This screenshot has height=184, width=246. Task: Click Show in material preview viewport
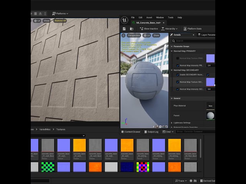point(156,35)
